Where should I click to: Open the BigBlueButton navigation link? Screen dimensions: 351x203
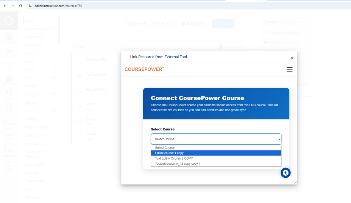click(x=36, y=127)
